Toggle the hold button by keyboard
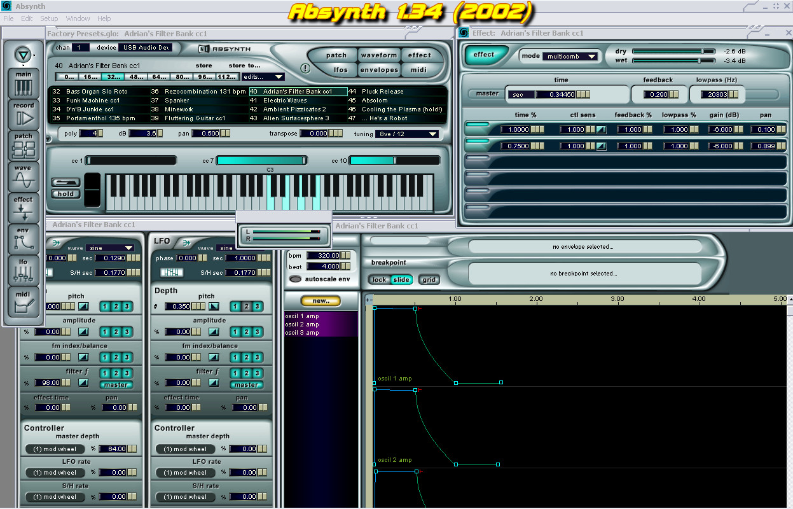Screen dimensions: 793x509 (66, 194)
